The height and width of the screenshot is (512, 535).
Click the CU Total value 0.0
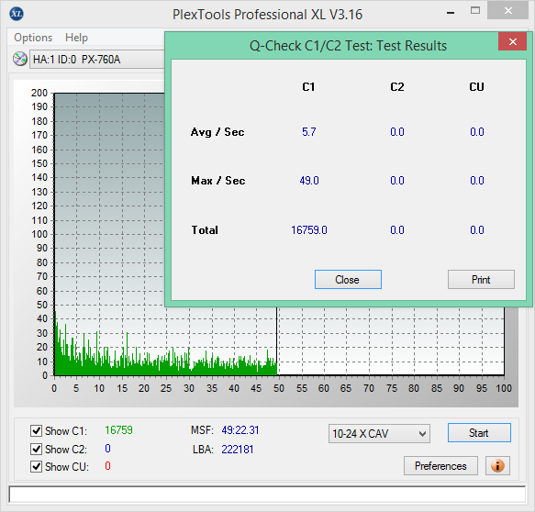pos(476,230)
